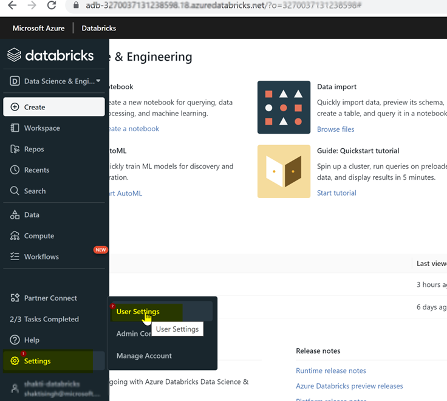Viewport: 447px width, 401px height.
Task: Open the Runtime release notes link
Action: coord(330,371)
